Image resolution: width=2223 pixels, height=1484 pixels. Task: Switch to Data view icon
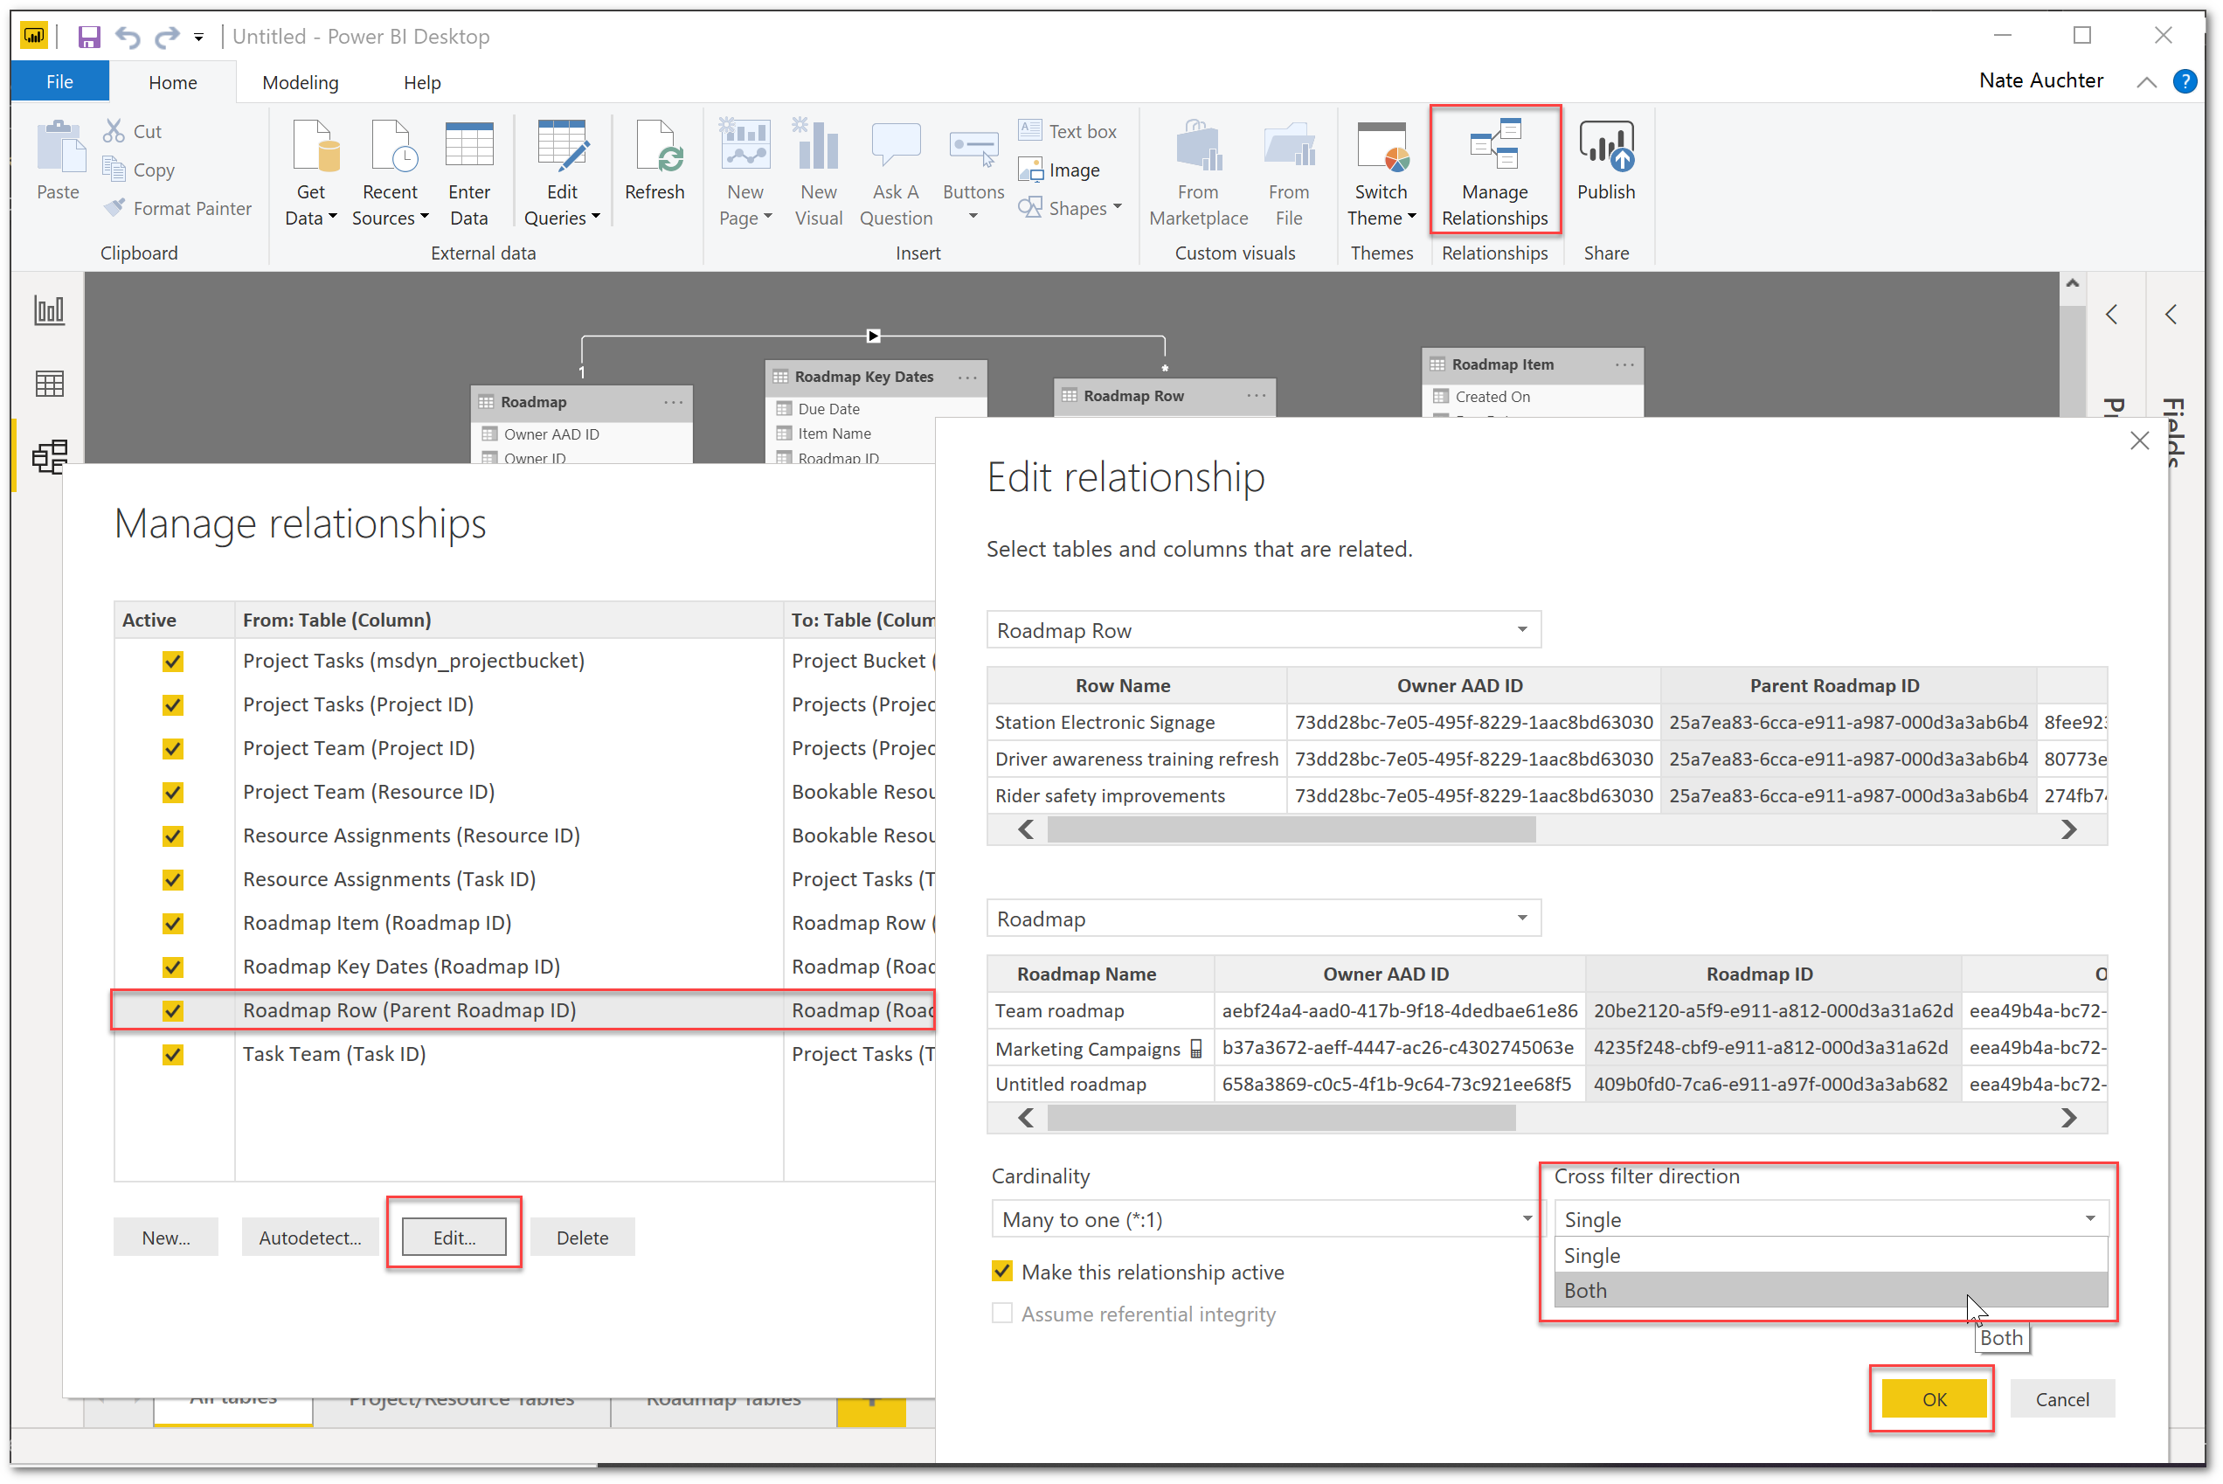click(x=49, y=384)
